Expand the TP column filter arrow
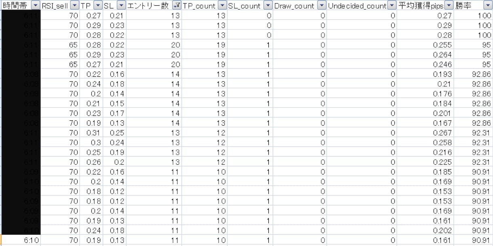 click(x=98, y=5)
